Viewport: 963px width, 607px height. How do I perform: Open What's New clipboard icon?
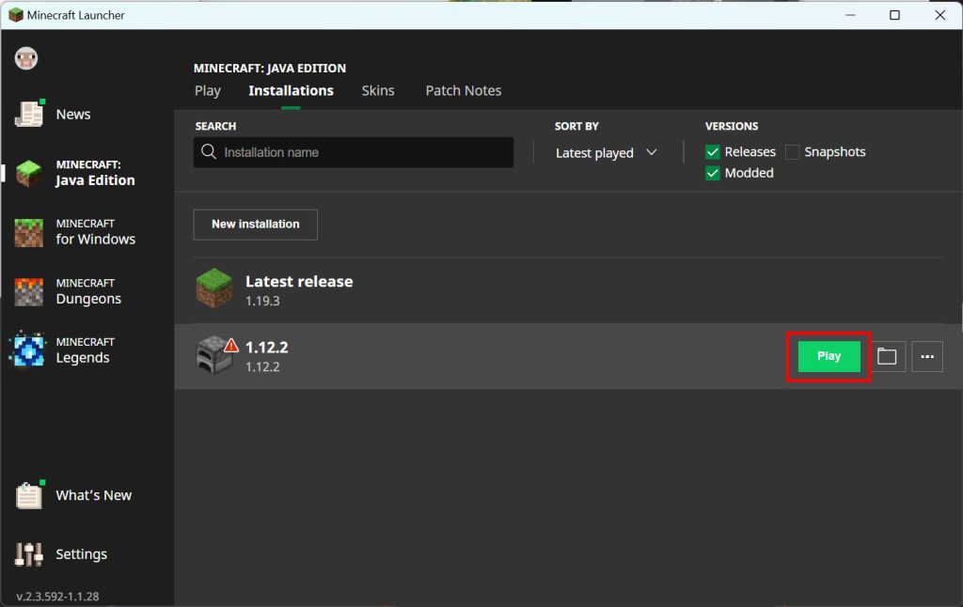click(x=29, y=495)
